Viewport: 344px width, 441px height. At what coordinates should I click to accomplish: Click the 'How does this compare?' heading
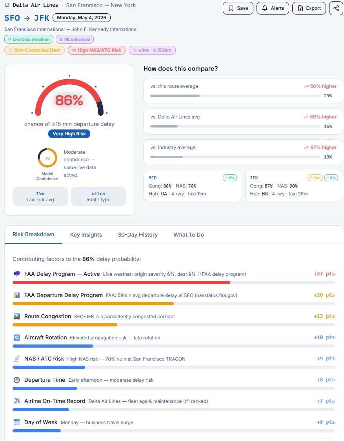click(x=180, y=69)
